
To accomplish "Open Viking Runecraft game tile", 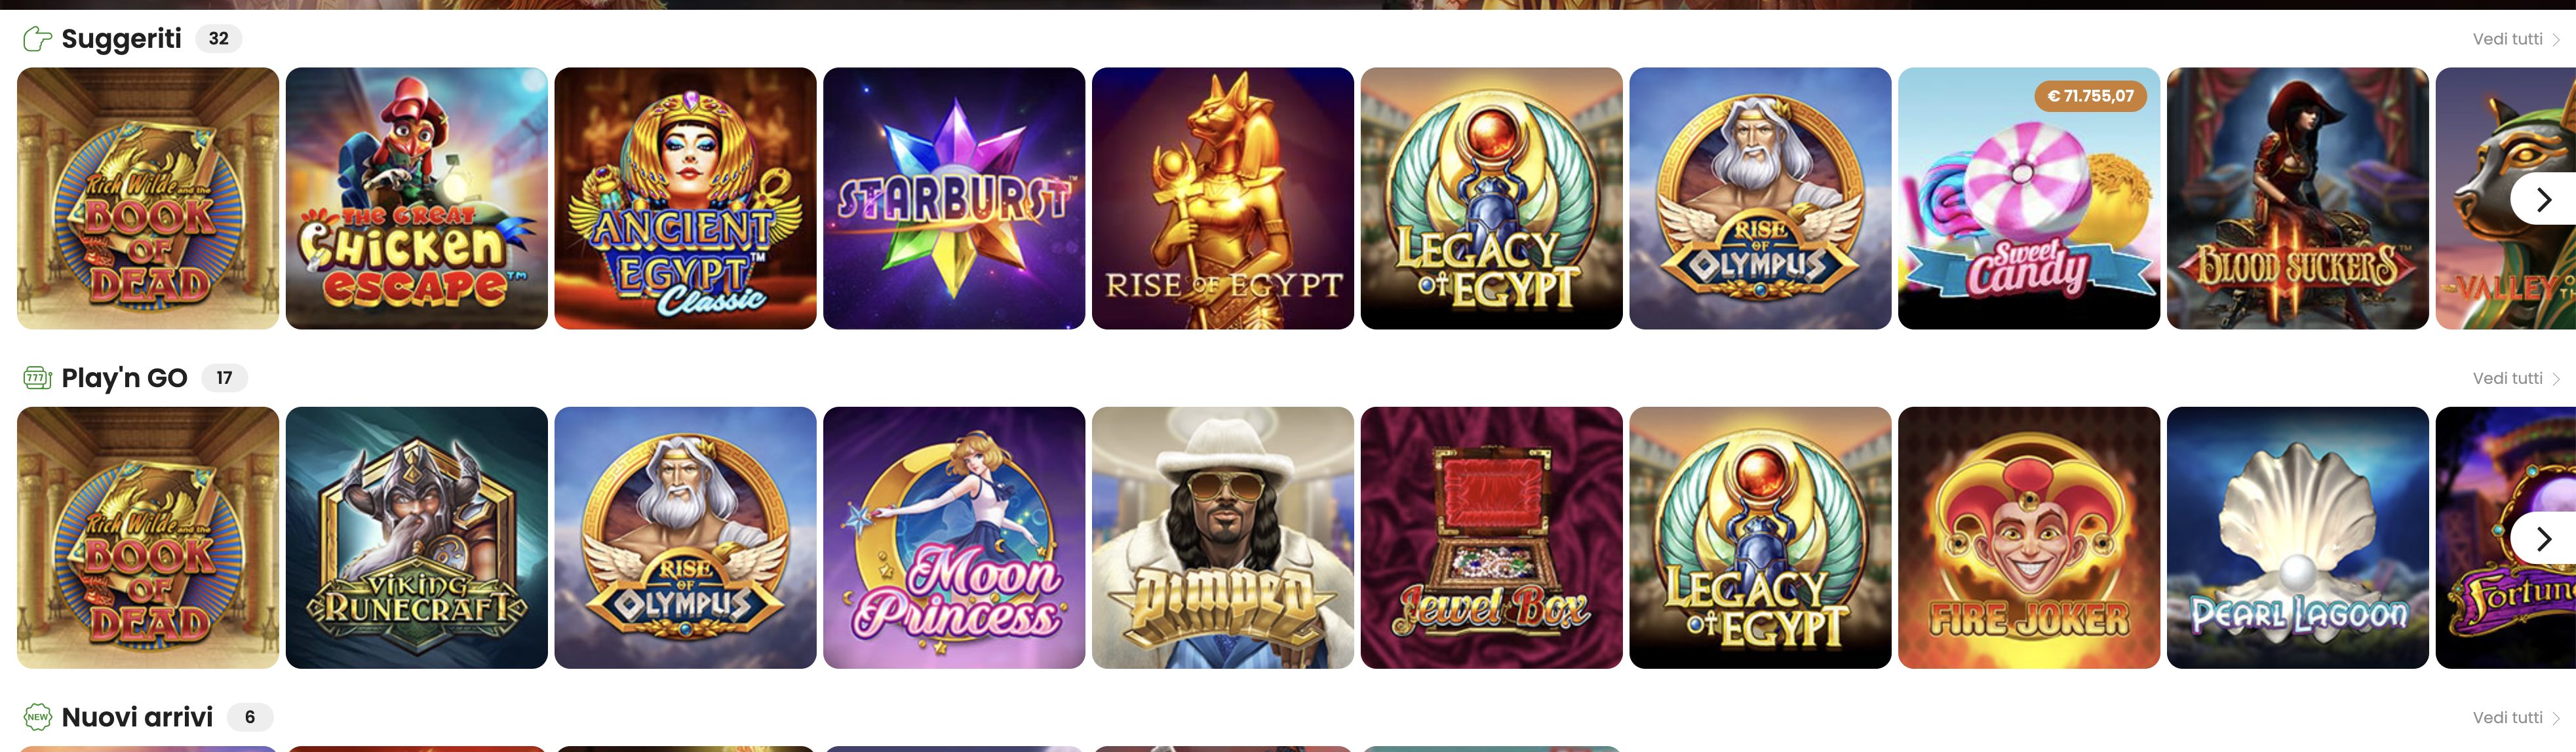I will coord(417,537).
